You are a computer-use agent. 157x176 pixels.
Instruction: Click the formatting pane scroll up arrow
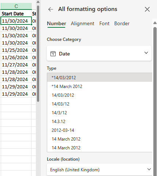pos(155,23)
